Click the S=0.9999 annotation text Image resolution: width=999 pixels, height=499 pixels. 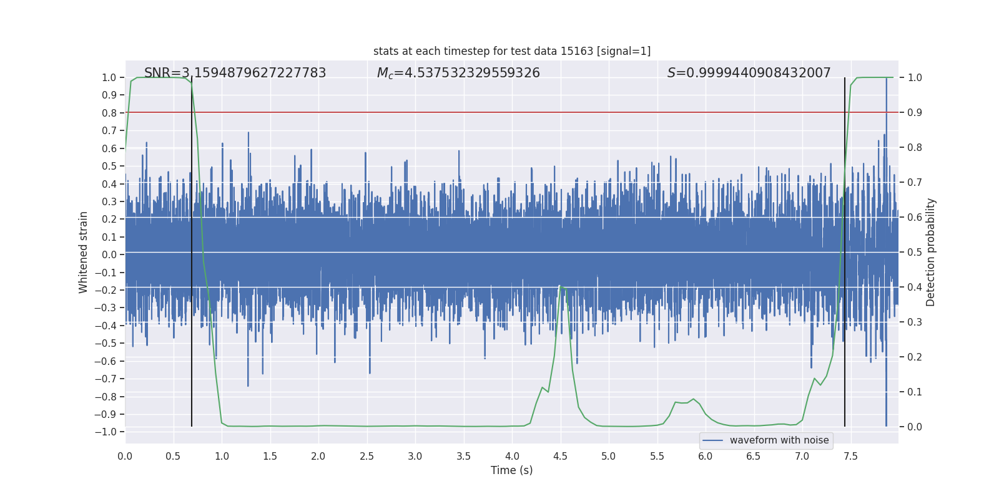749,73
